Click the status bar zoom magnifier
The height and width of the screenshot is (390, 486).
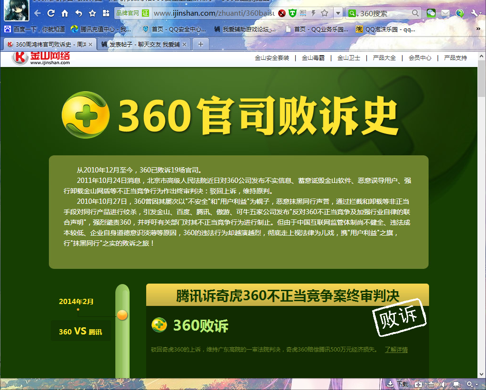[x=470, y=384]
